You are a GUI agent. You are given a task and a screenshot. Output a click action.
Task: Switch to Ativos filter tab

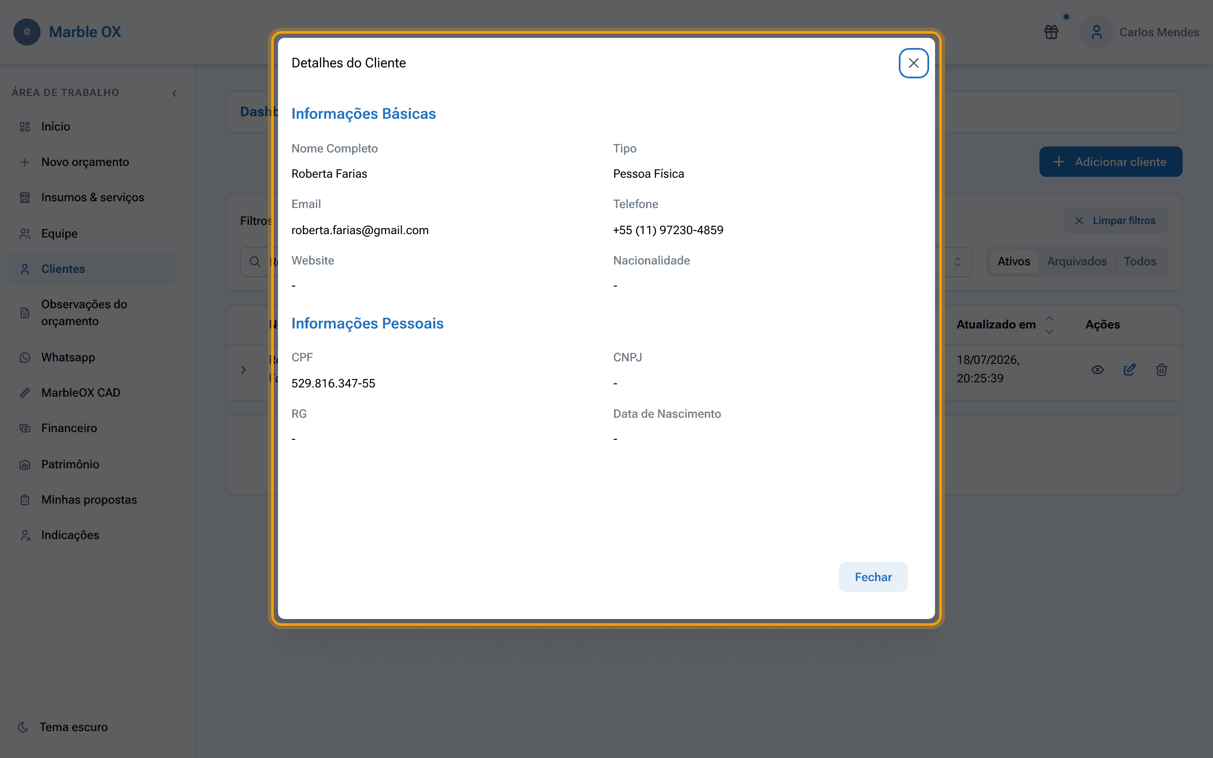pos(1013,261)
